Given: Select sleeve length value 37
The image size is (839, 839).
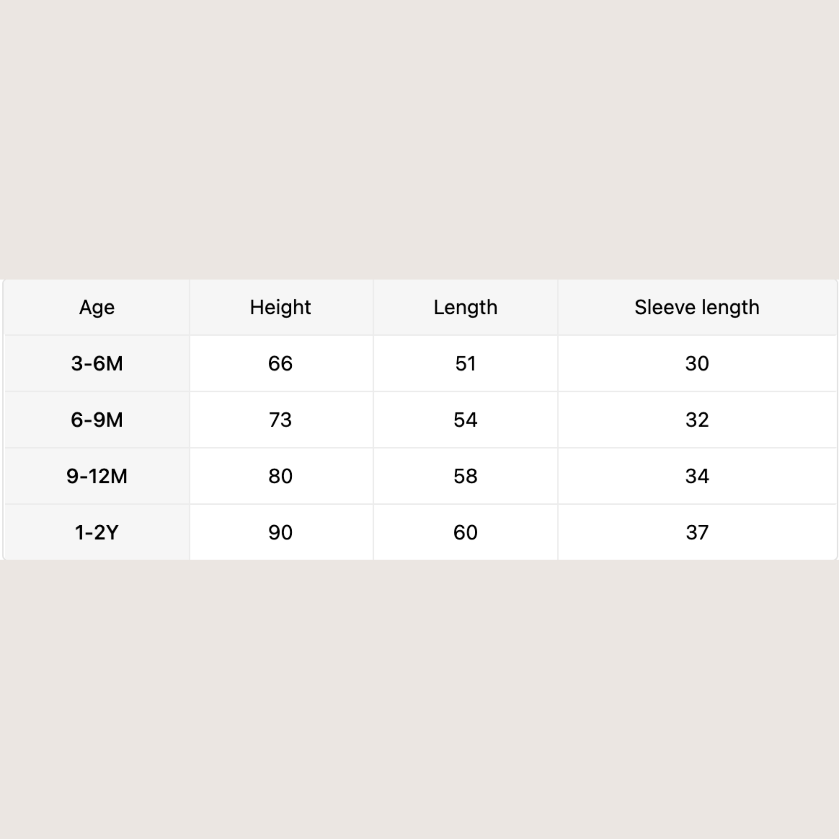Looking at the screenshot, I should tap(696, 533).
